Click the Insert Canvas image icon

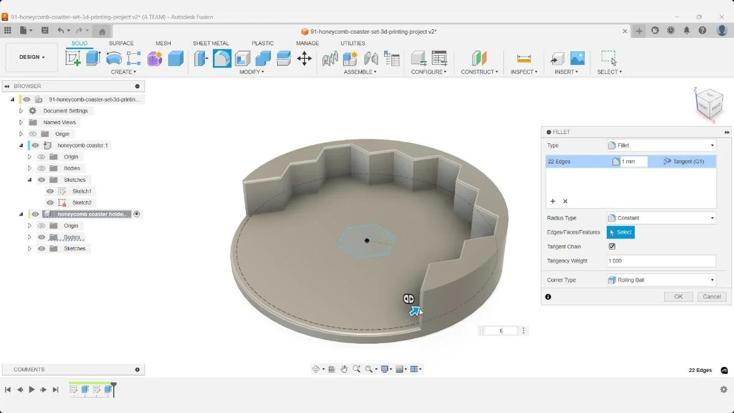577,58
